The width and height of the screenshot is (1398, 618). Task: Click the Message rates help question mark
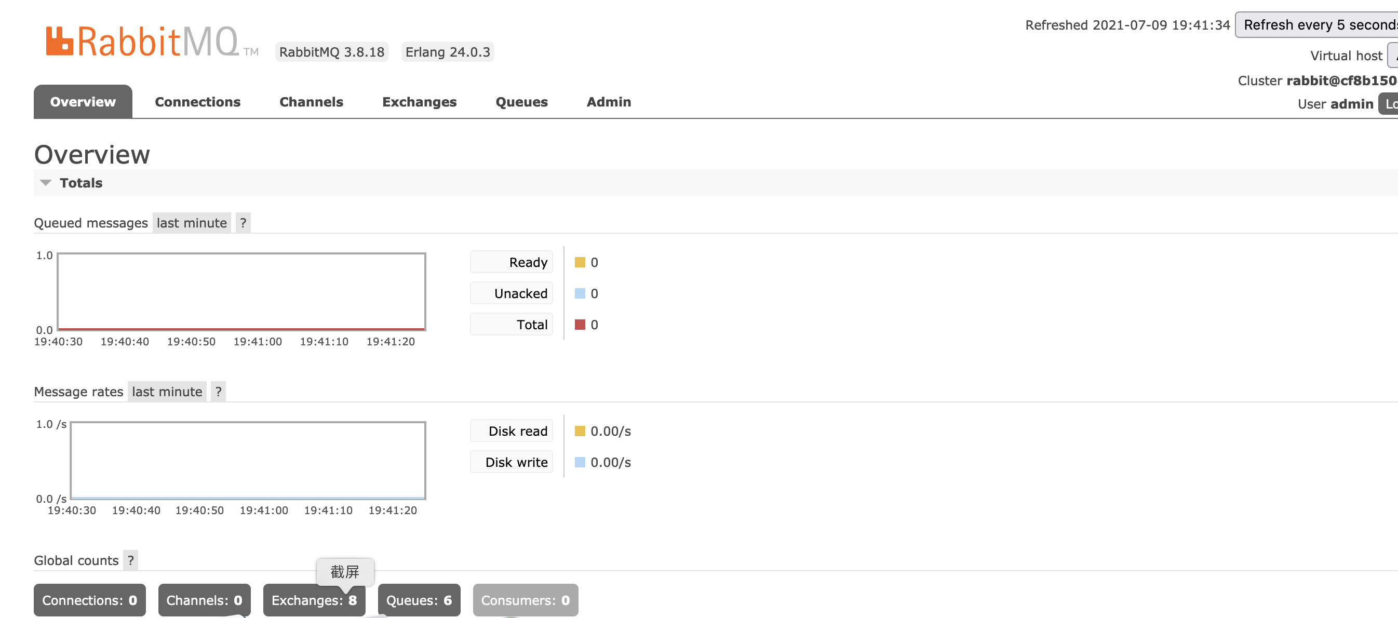click(x=218, y=392)
